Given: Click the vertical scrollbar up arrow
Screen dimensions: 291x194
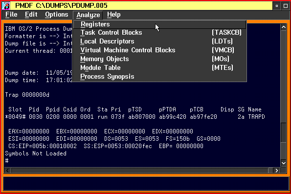Looking at the screenshot, I should (283, 27).
